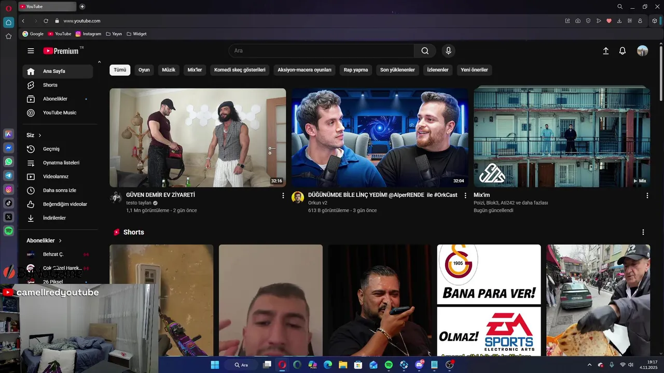Open Opera ad blocker shield icon

[x=588, y=21]
